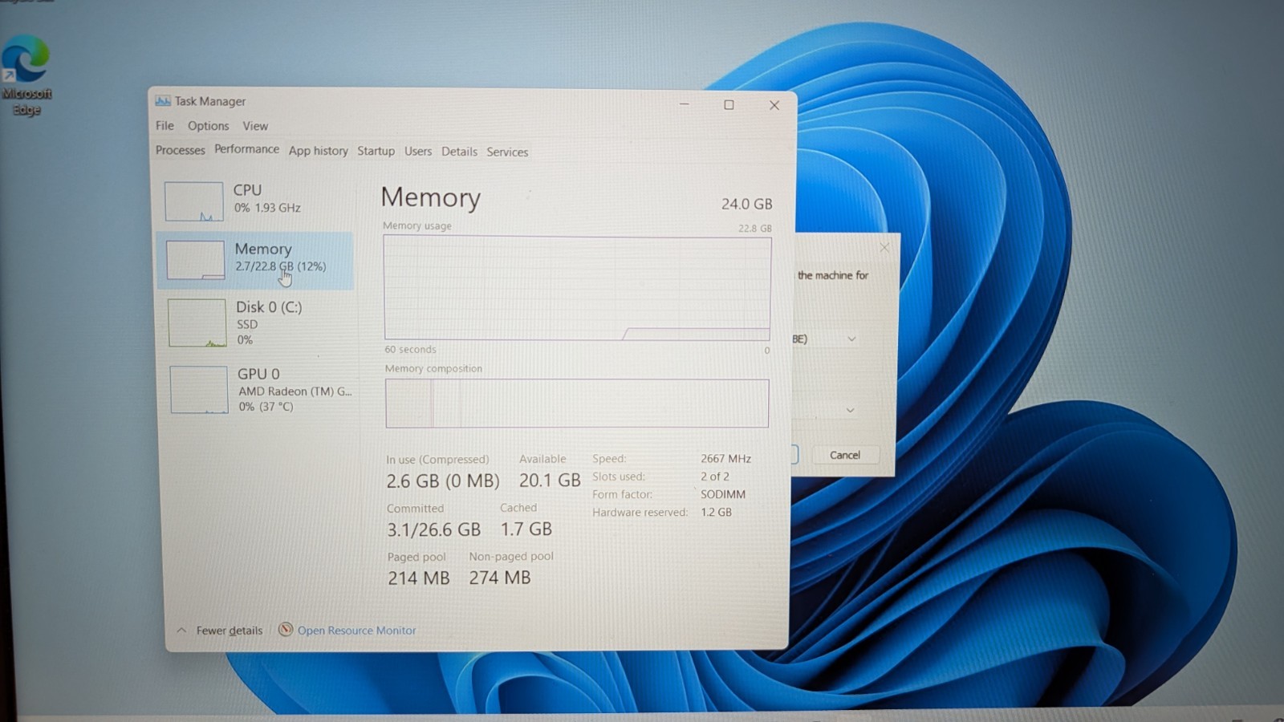
Task: Click the Non-paged pool 274 MB value
Action: [500, 578]
